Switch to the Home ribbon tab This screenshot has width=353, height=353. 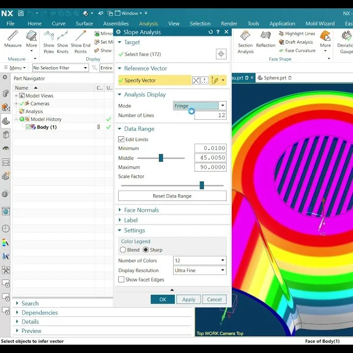[35, 24]
